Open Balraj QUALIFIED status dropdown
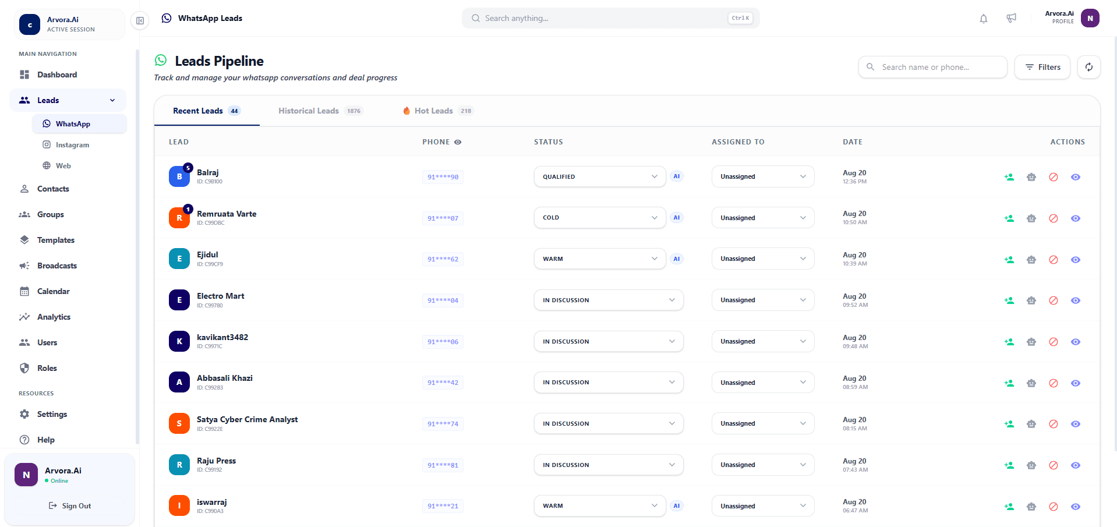Image resolution: width=1117 pixels, height=527 pixels. tap(600, 176)
